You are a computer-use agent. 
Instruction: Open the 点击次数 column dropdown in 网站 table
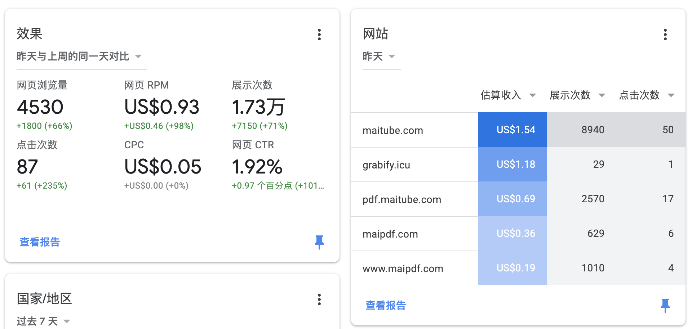(671, 95)
